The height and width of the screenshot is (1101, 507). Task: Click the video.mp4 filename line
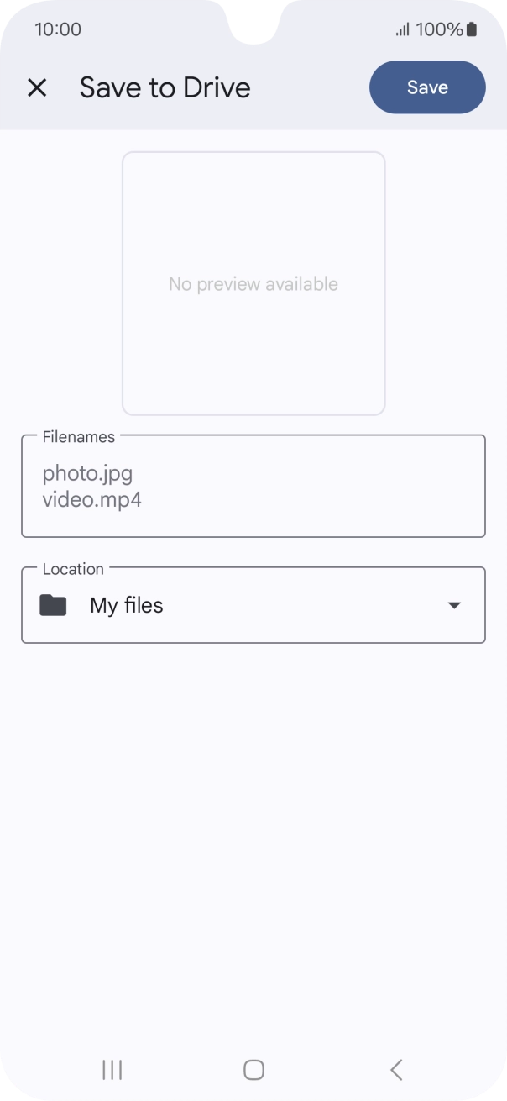point(92,499)
